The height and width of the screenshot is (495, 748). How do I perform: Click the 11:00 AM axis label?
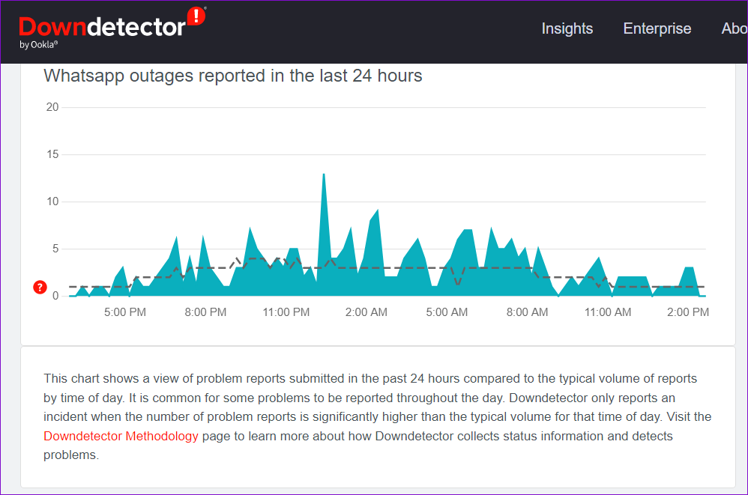tap(608, 312)
